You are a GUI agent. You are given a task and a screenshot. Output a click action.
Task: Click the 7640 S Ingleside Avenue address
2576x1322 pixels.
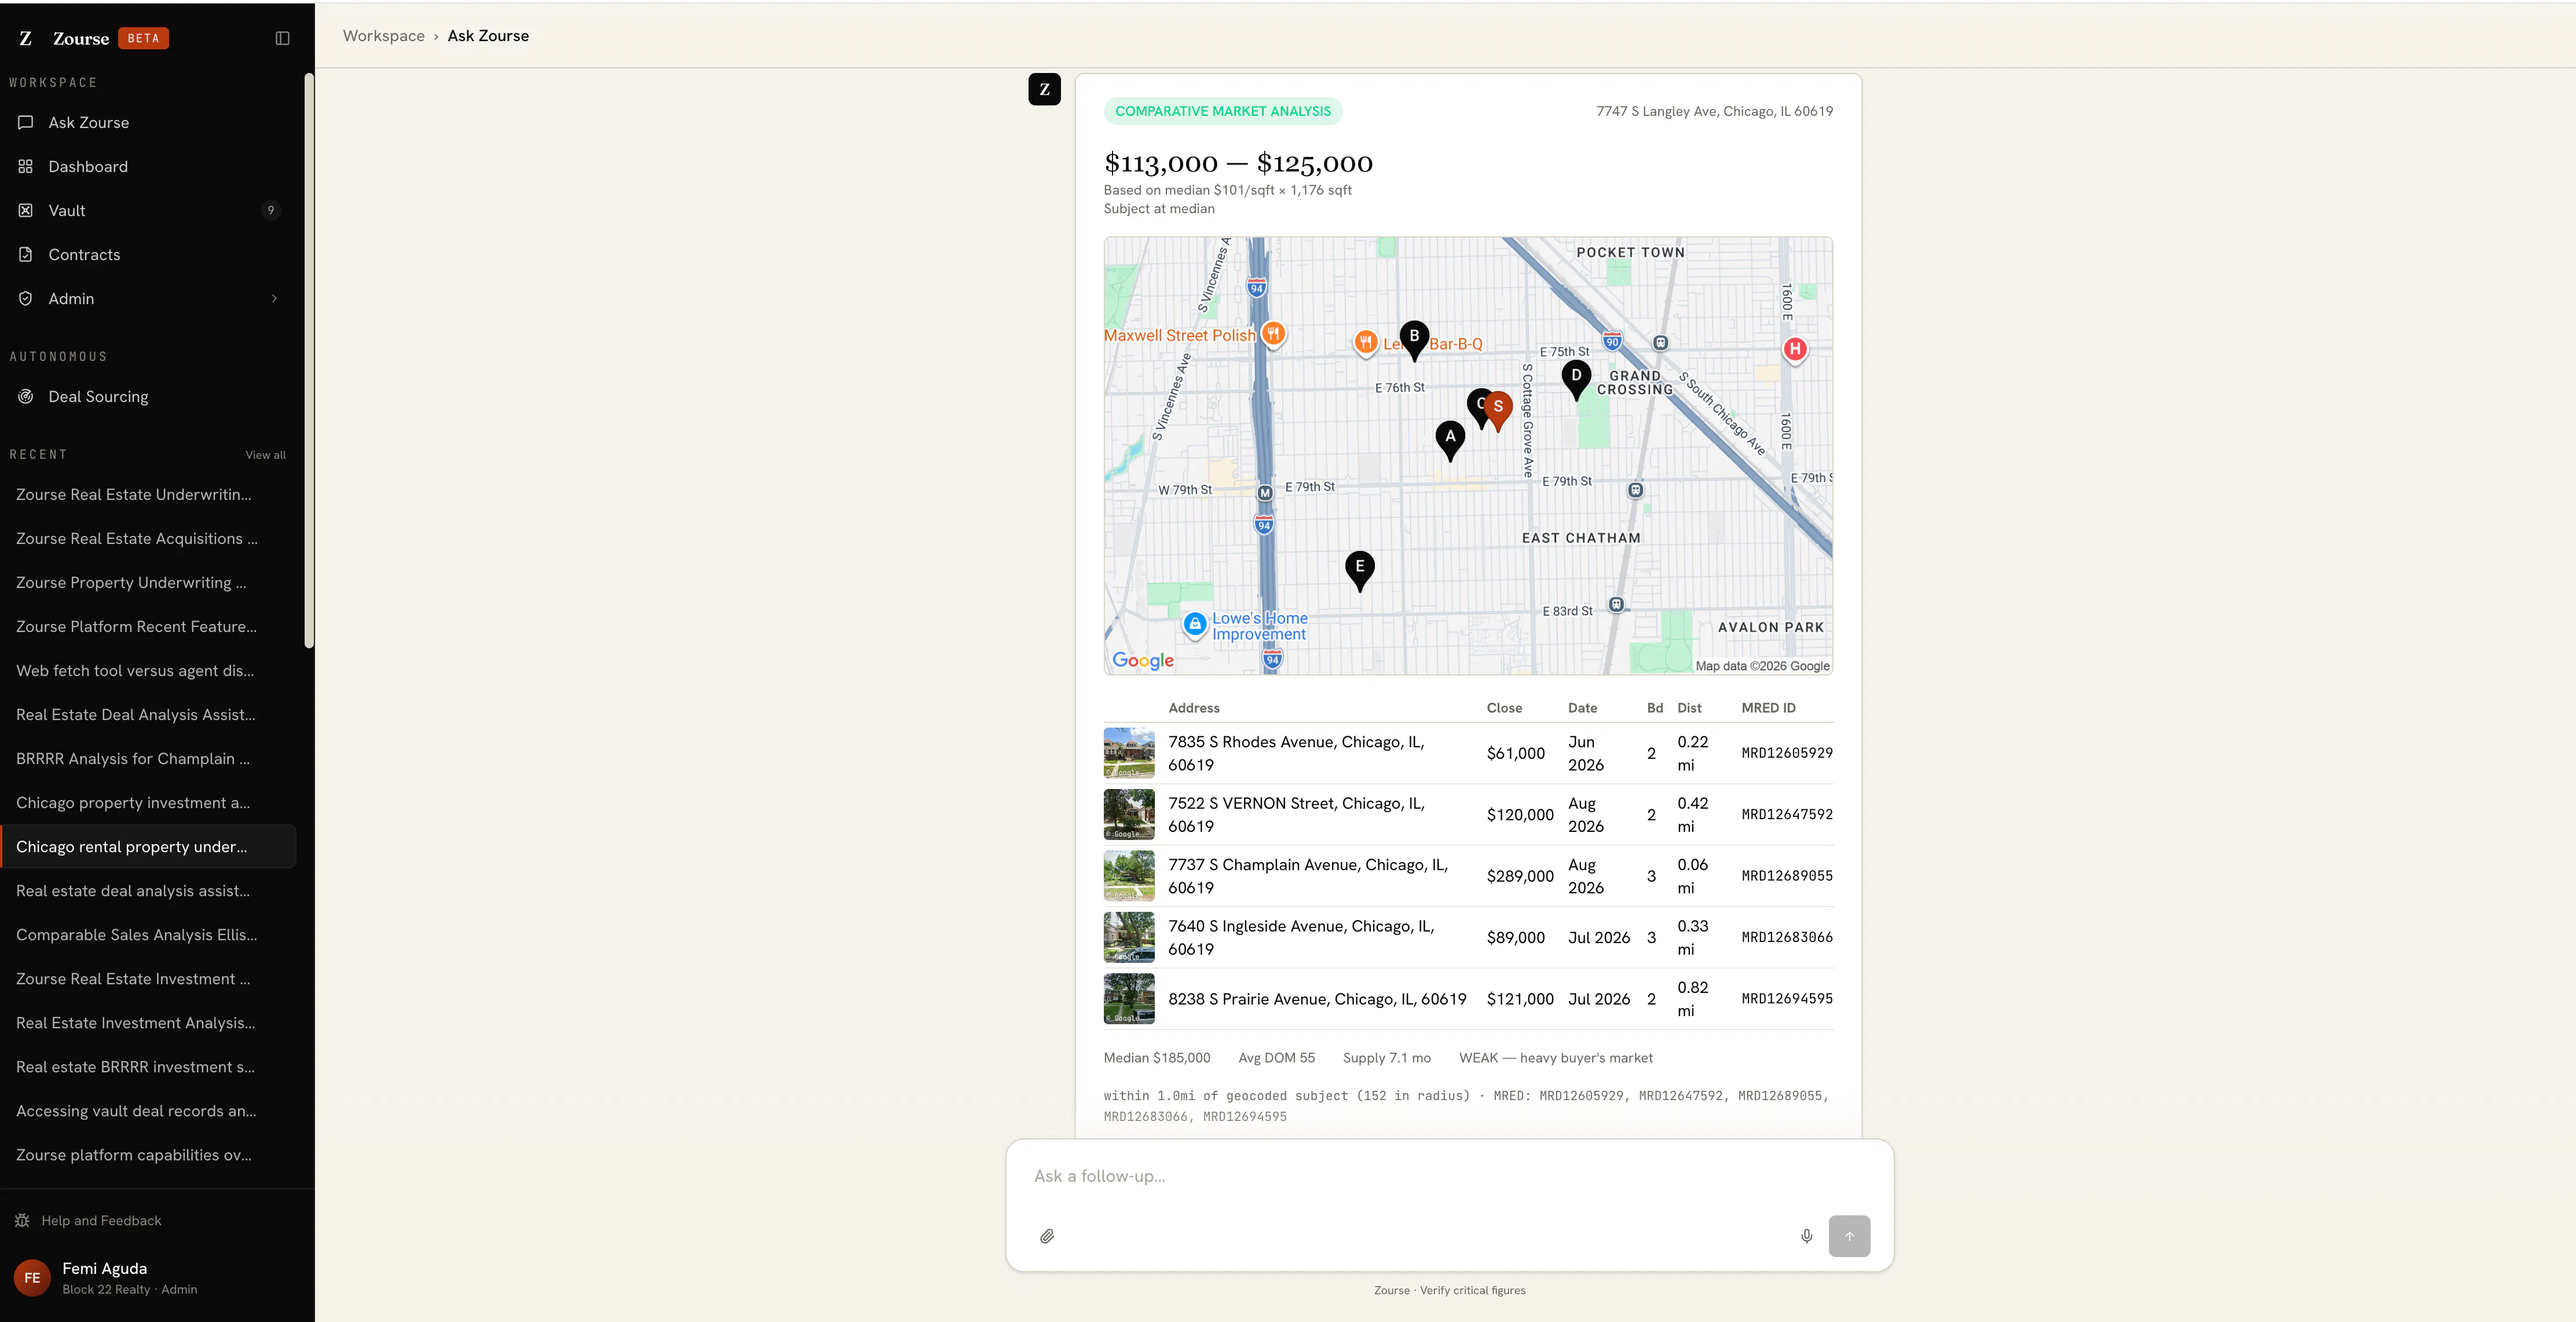tap(1301, 937)
